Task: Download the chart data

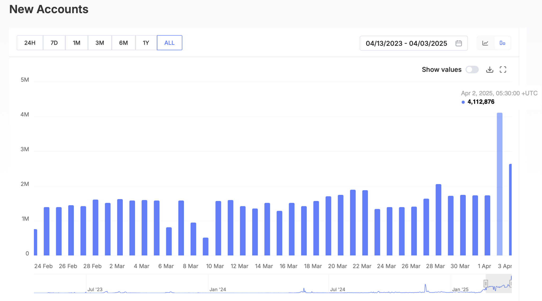Action: tap(490, 69)
